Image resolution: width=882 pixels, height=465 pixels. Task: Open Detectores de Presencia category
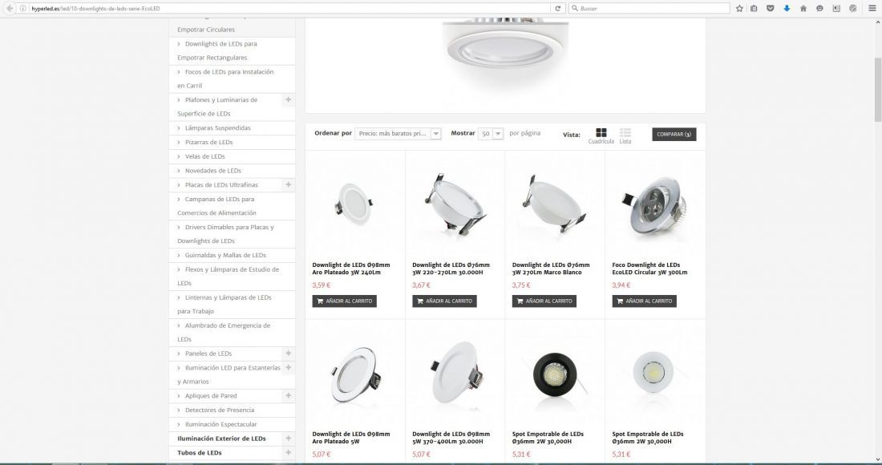pyautogui.click(x=220, y=410)
